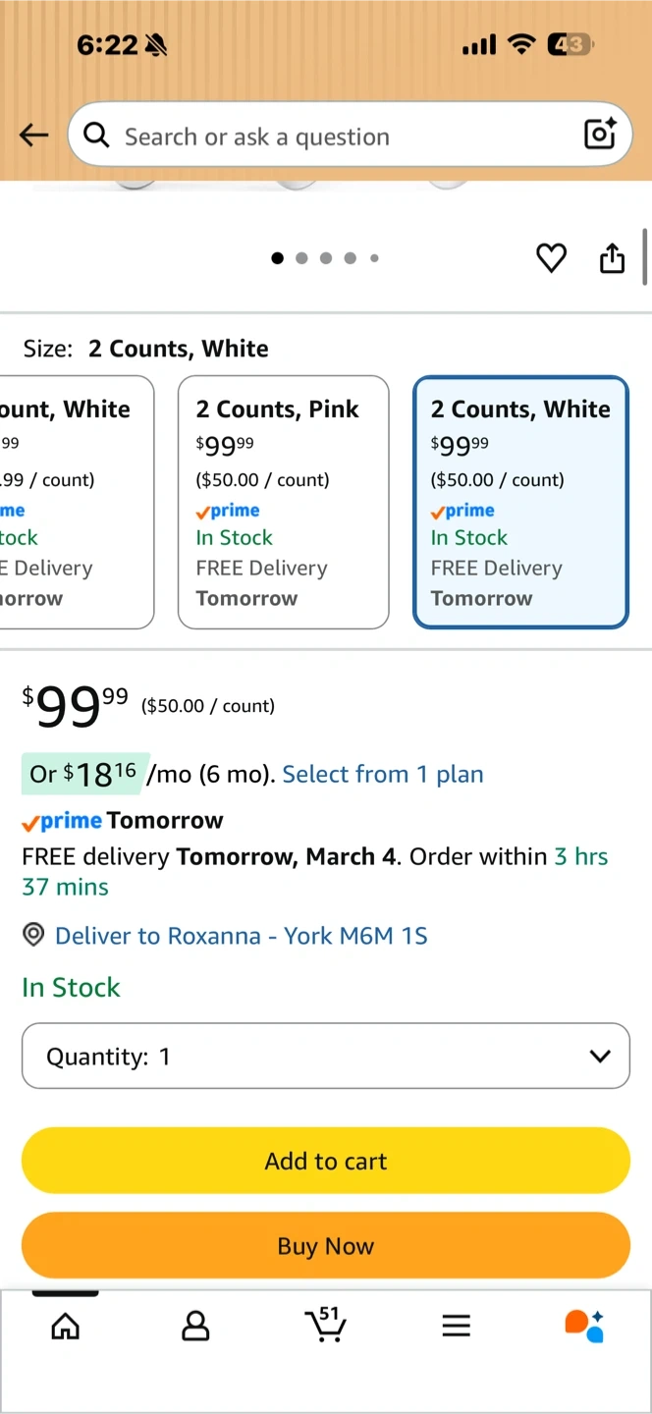
Task: Tap location pin icon beside Deliver to
Action: click(x=33, y=936)
